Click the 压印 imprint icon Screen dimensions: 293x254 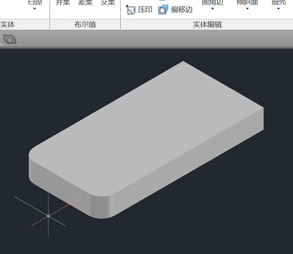131,10
